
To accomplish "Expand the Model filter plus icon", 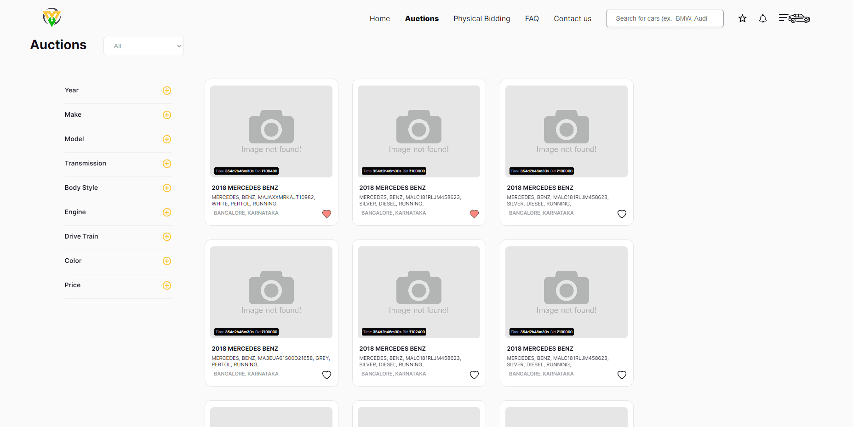I will point(167,139).
